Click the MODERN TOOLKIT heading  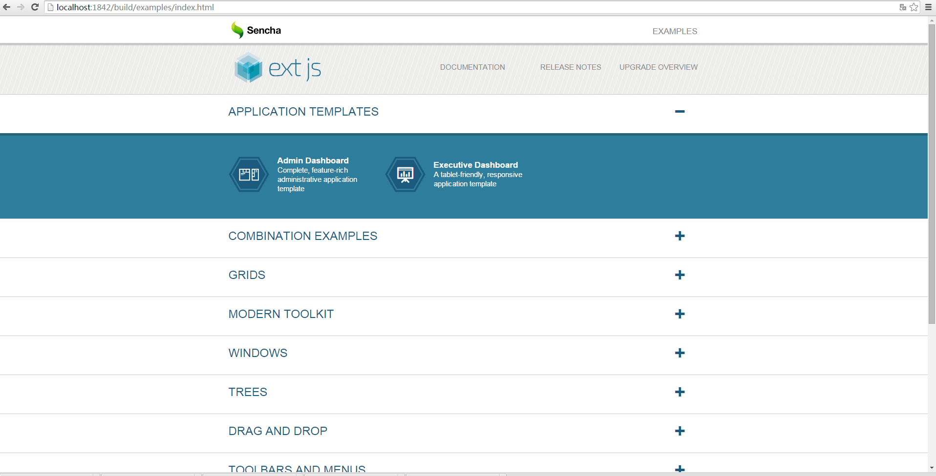tap(281, 314)
